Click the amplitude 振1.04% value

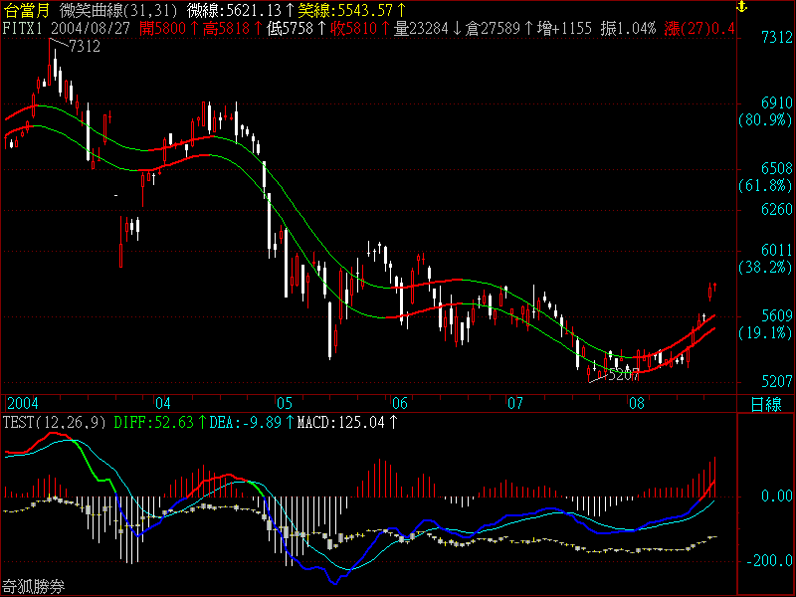628,28
